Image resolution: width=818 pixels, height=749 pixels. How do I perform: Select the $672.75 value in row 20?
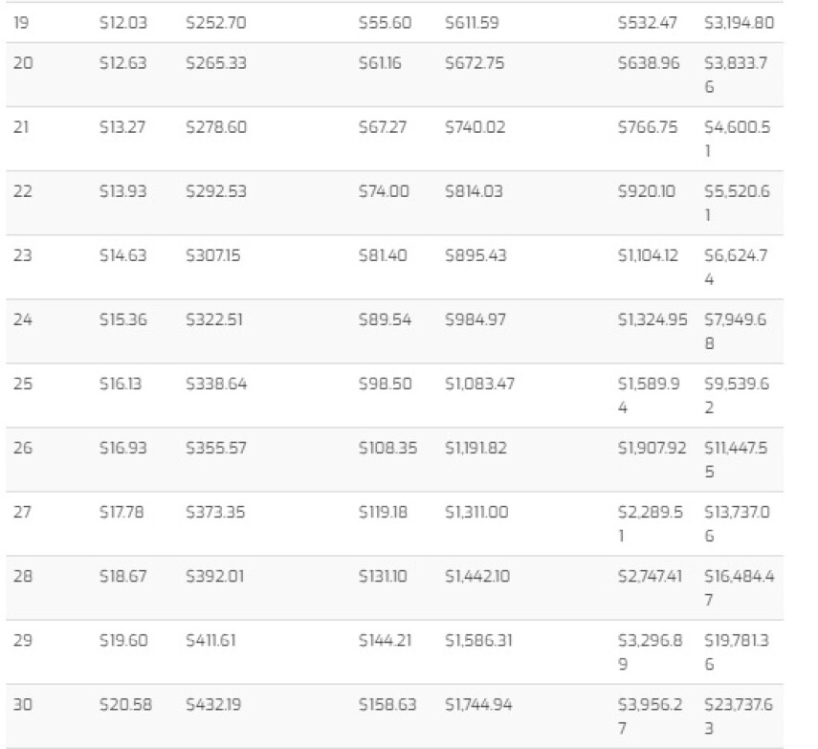[475, 63]
